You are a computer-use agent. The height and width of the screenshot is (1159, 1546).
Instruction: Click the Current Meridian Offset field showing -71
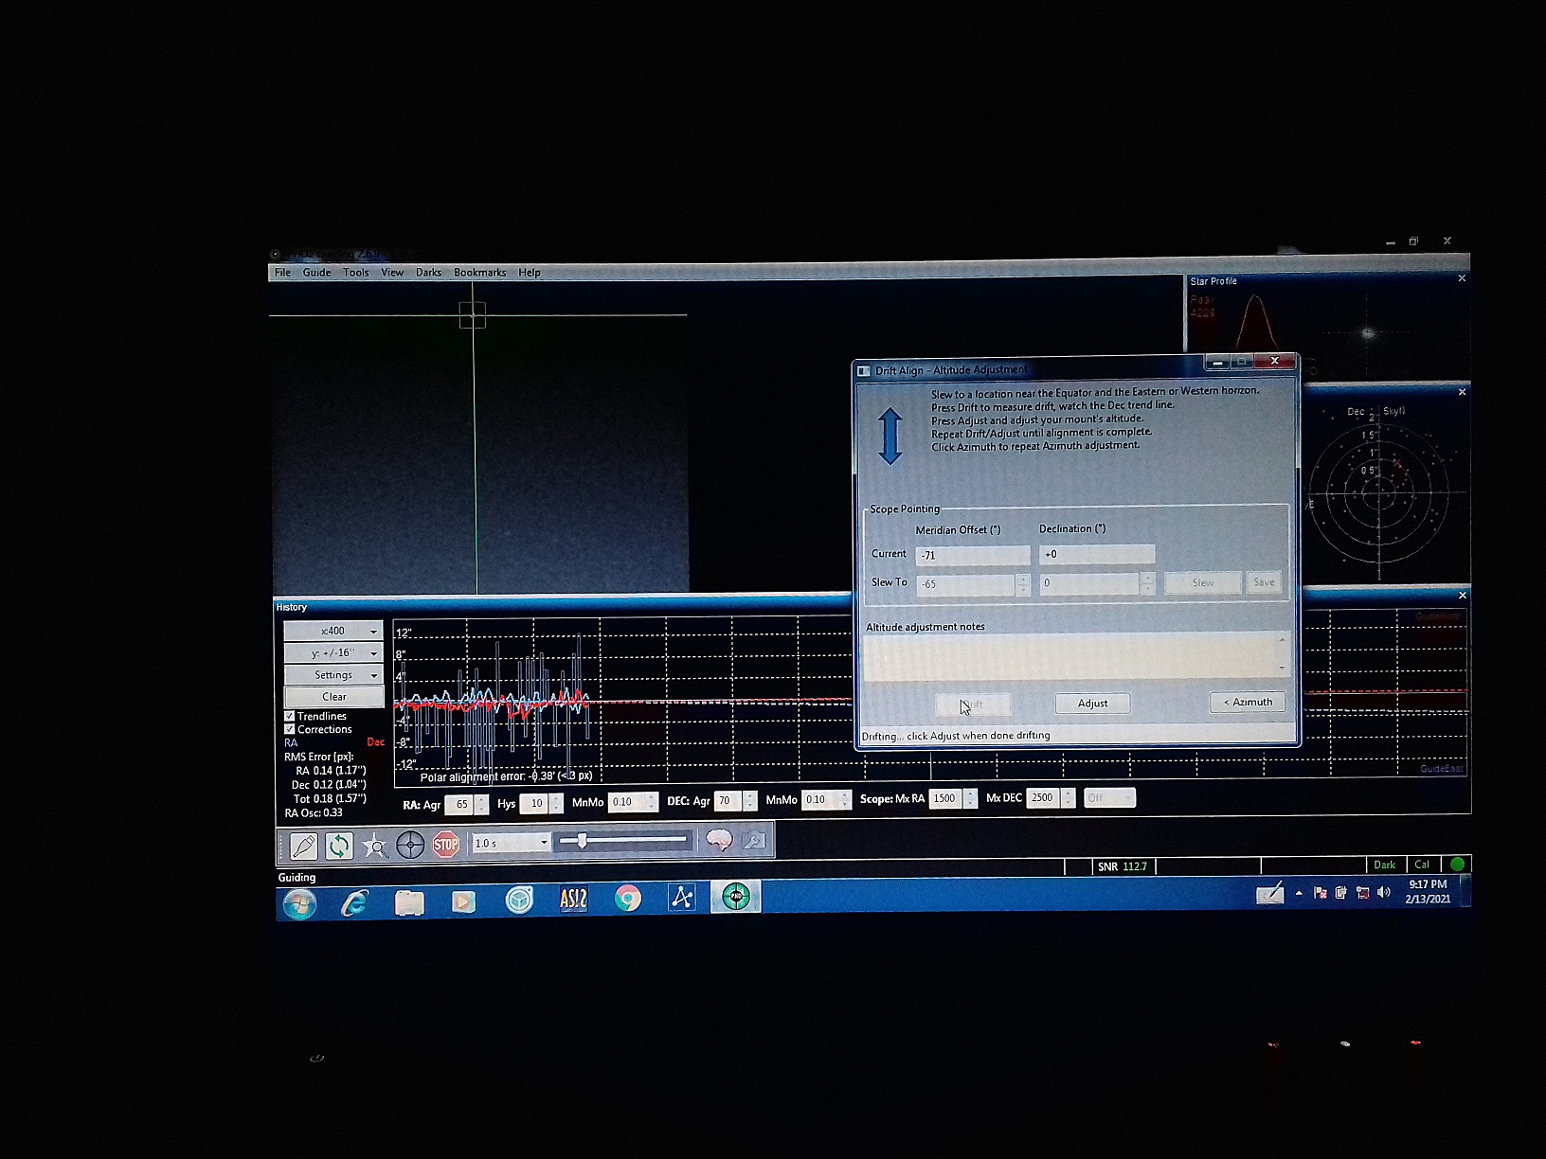coord(973,555)
